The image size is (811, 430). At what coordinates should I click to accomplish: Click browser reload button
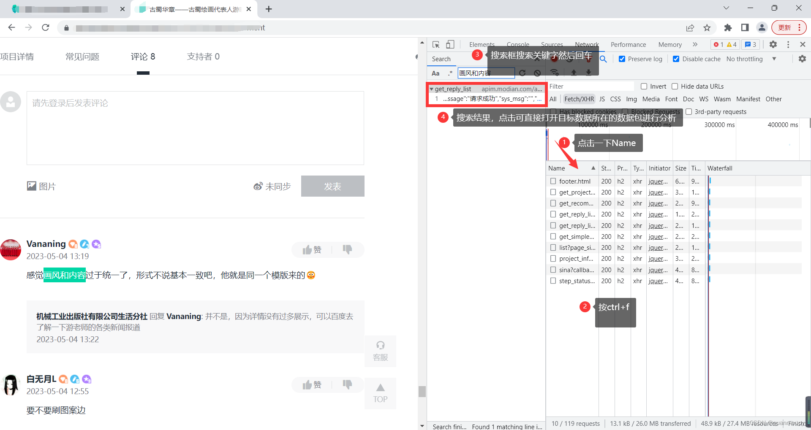click(46, 27)
